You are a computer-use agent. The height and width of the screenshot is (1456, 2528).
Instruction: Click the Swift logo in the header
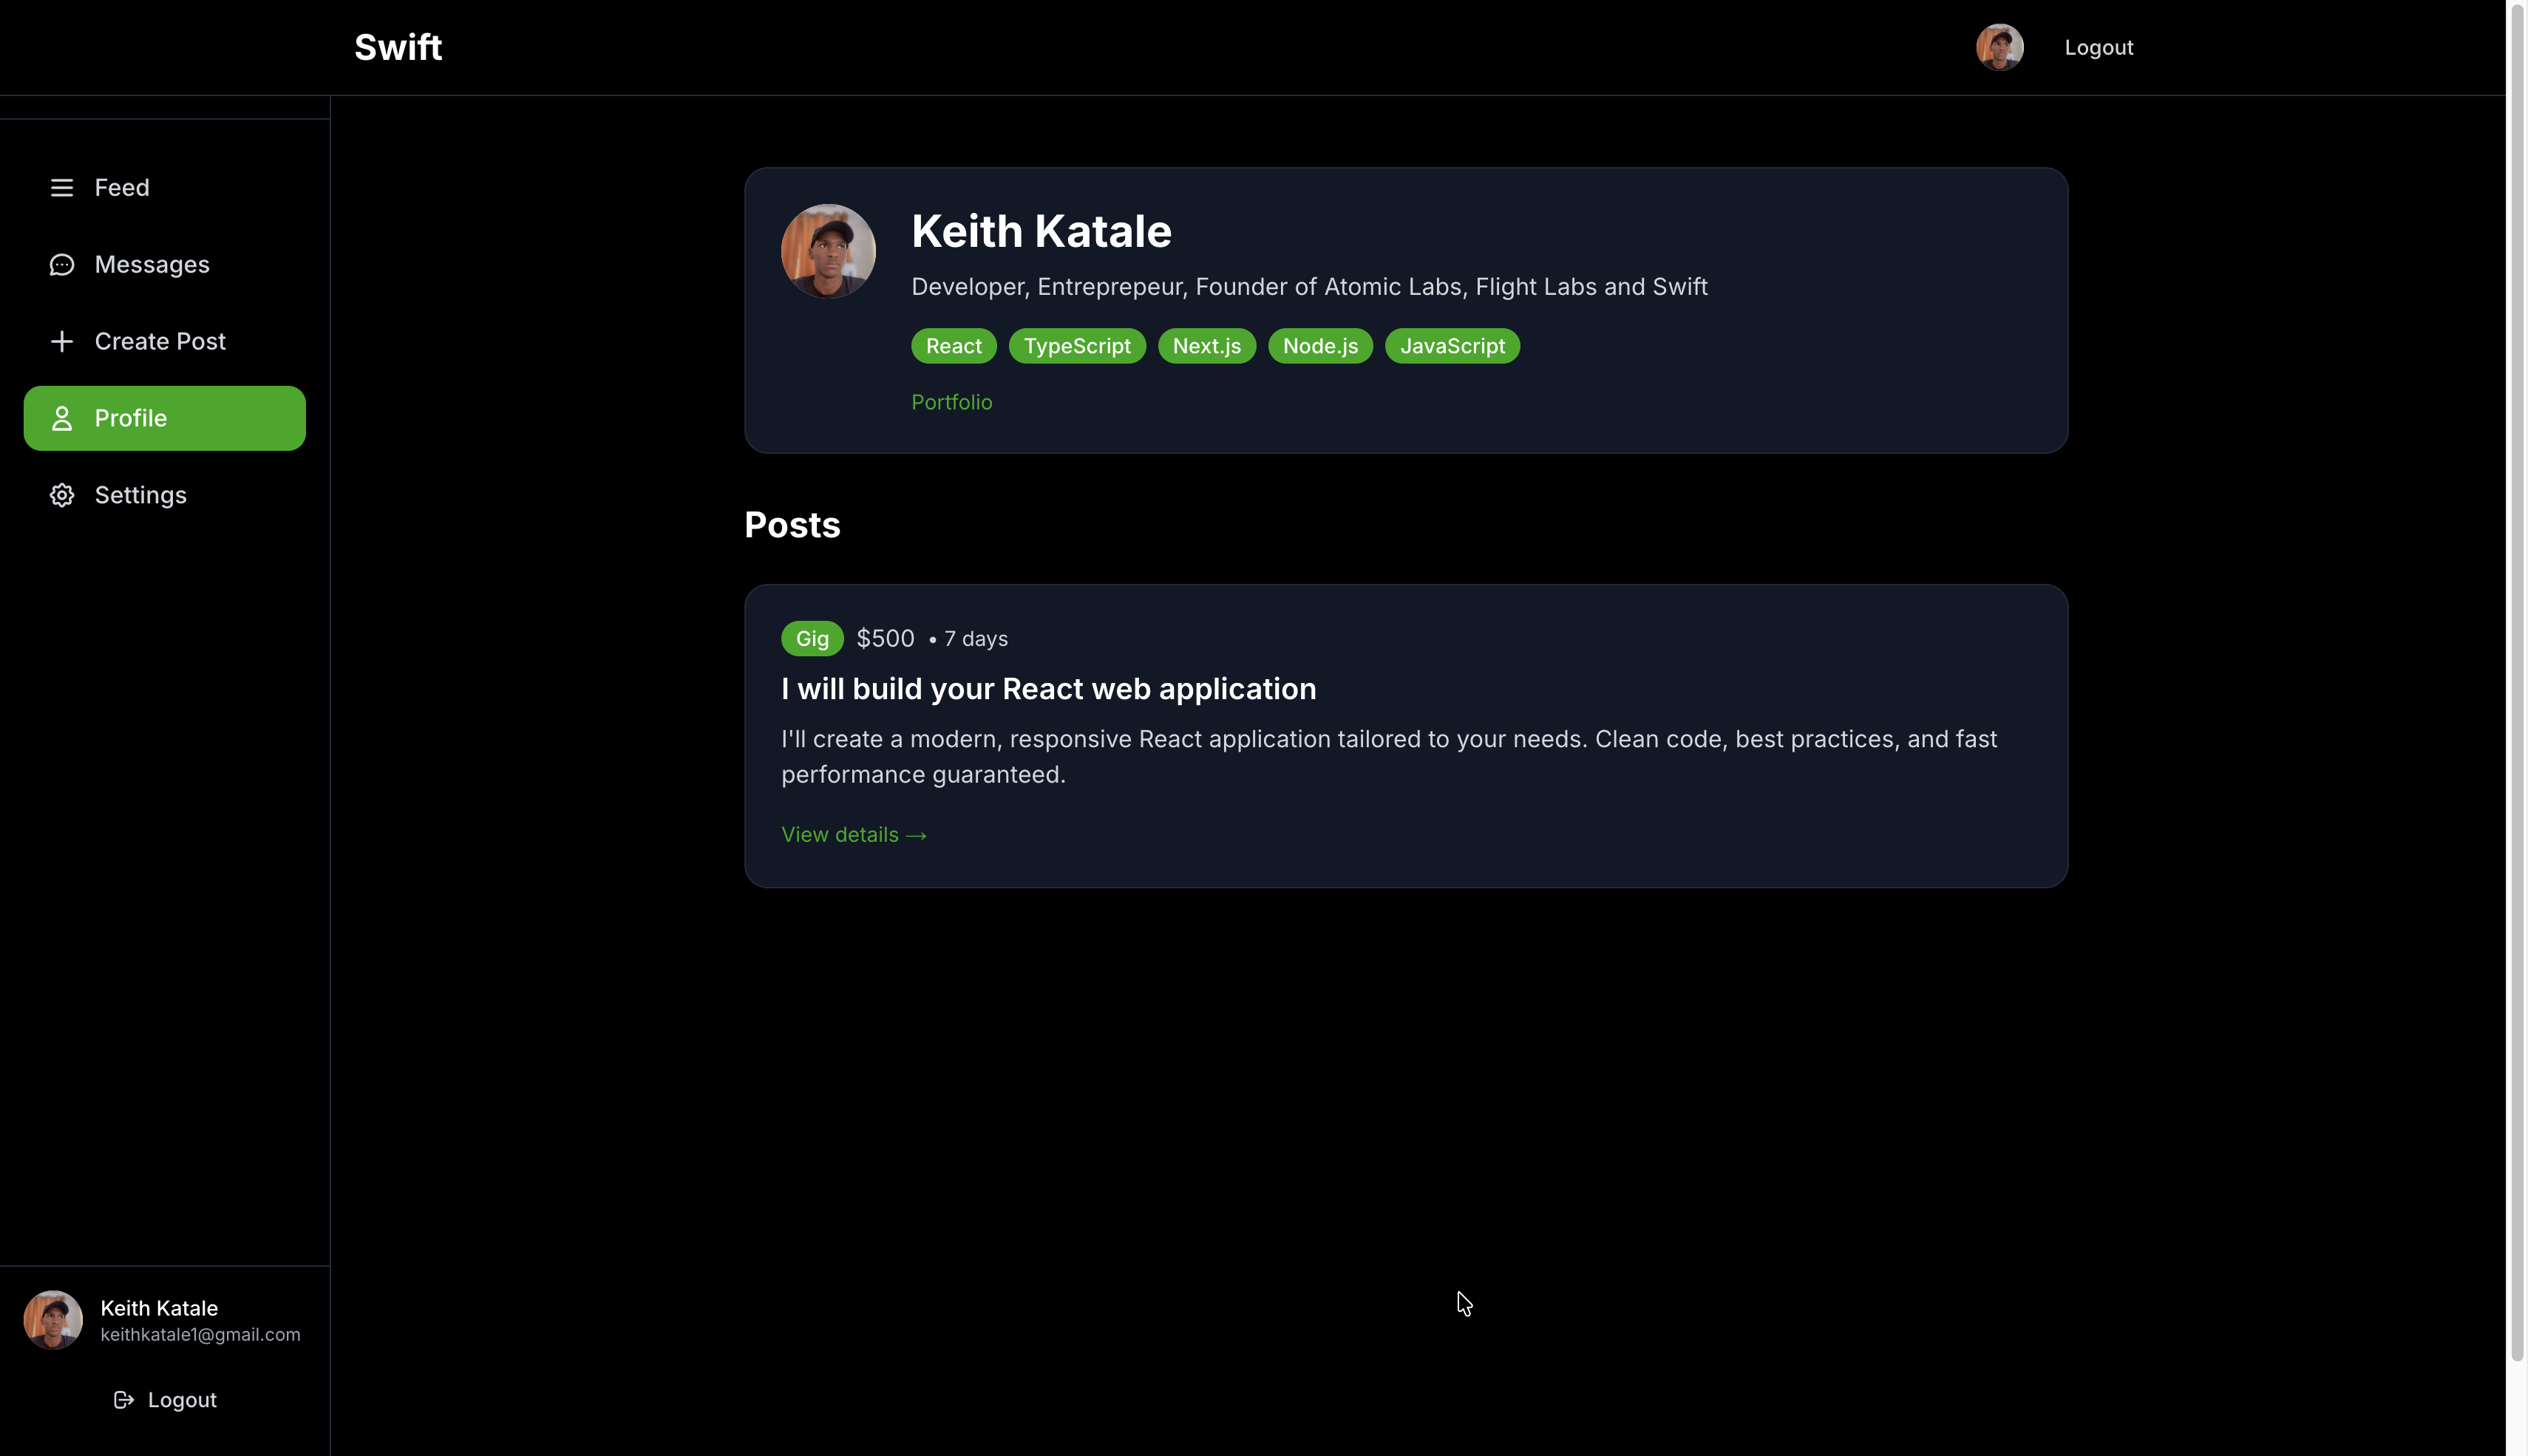[x=397, y=46]
